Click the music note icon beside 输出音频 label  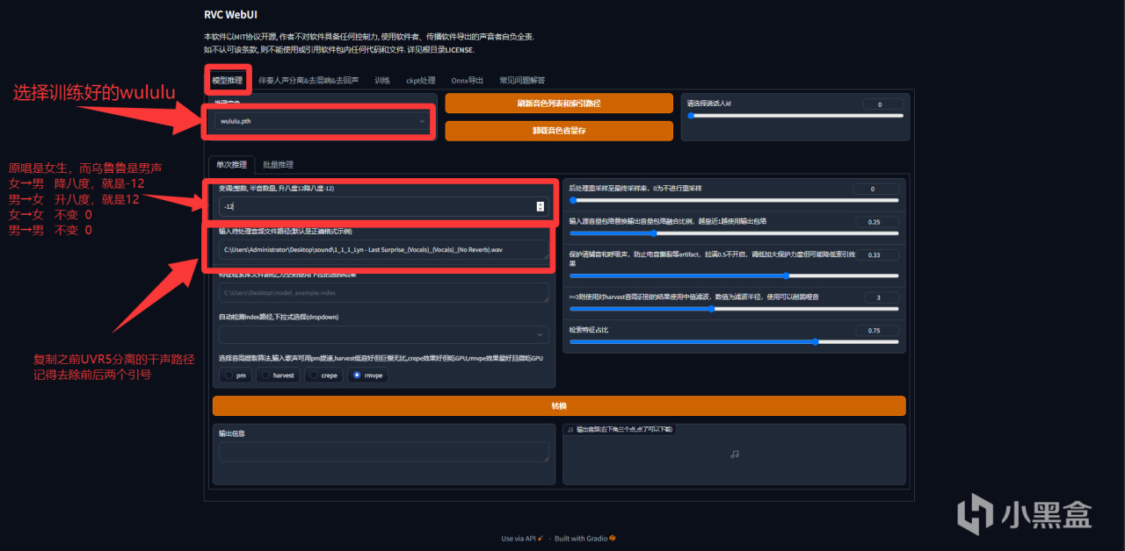pyautogui.click(x=570, y=429)
